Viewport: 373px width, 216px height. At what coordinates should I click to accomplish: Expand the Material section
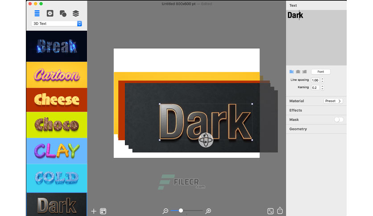[x=297, y=101]
